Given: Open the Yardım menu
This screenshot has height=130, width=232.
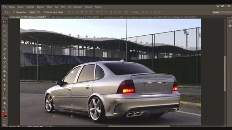Looking at the screenshot, I should coord(98,7).
